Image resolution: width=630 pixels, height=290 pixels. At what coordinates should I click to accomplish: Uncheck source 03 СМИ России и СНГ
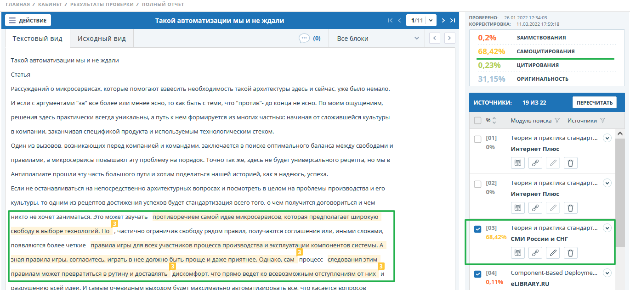coord(477,229)
